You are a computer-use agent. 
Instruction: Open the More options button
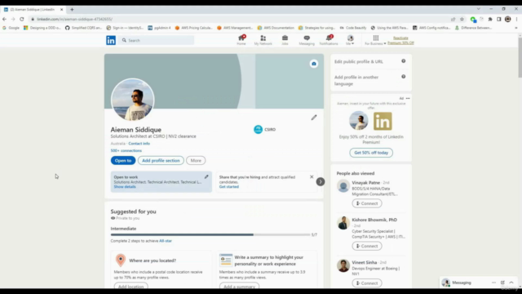[x=196, y=161]
